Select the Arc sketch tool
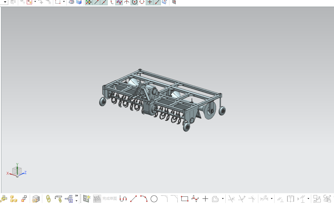The height and width of the screenshot is (204, 334). 144,199
